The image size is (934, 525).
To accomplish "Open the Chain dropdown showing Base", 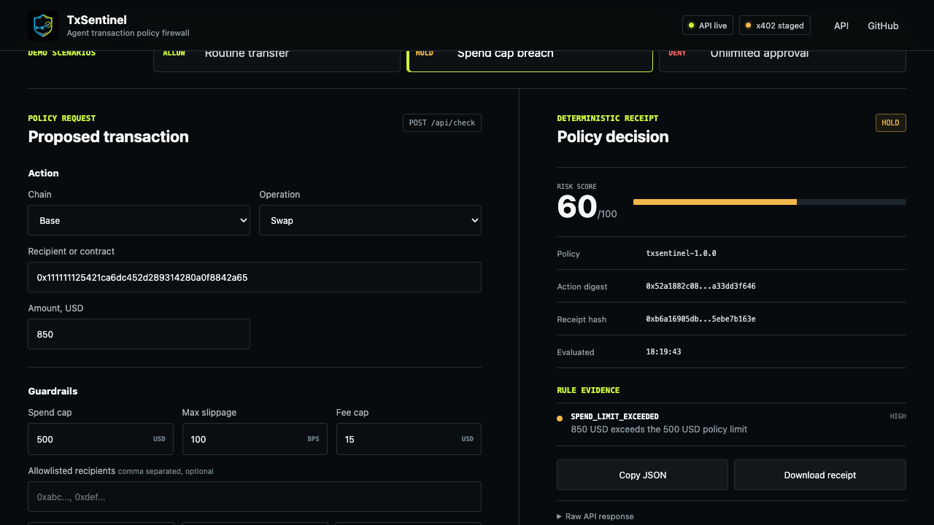I will pos(139,220).
